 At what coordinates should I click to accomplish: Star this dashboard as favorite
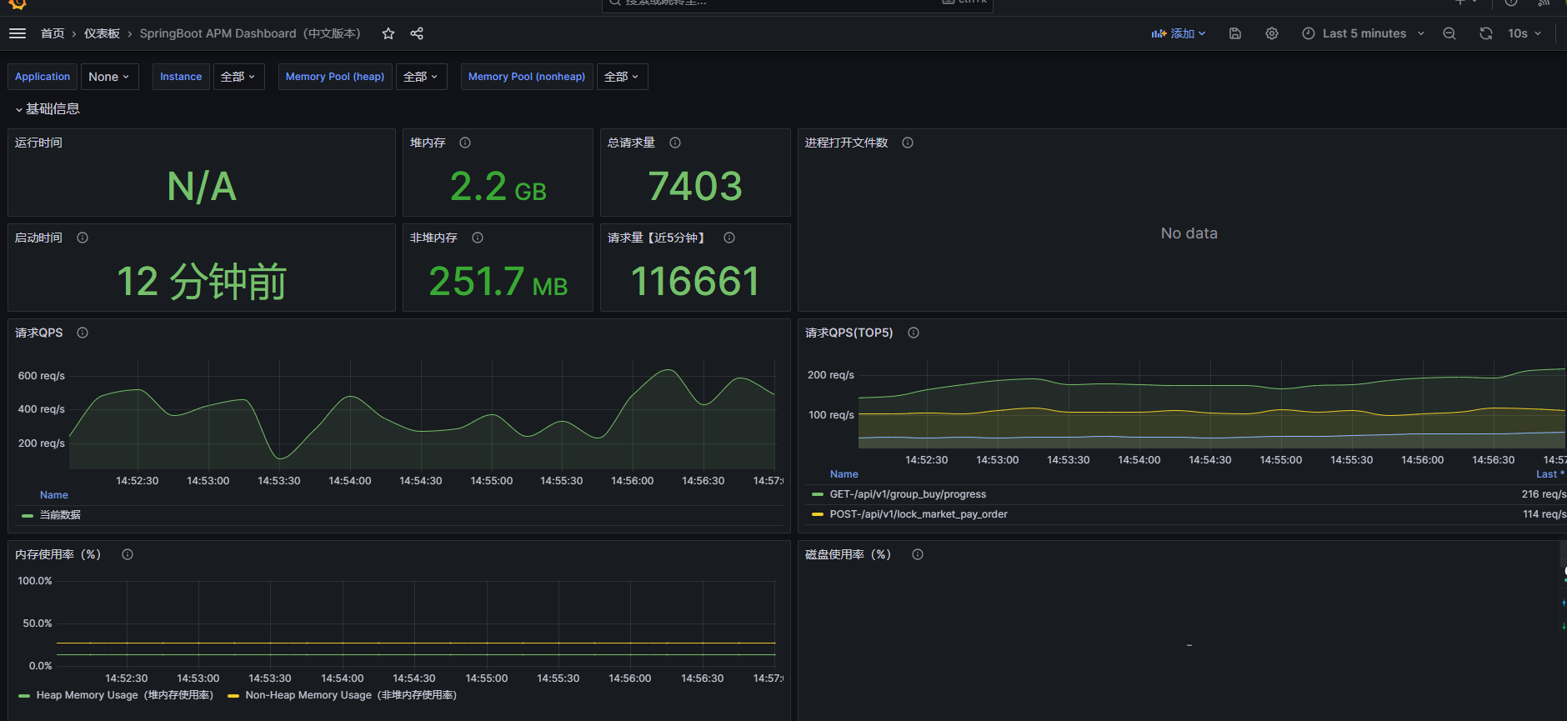tap(388, 33)
